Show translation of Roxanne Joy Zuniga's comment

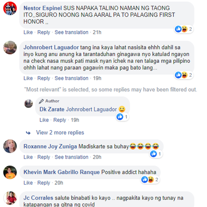point(71,157)
